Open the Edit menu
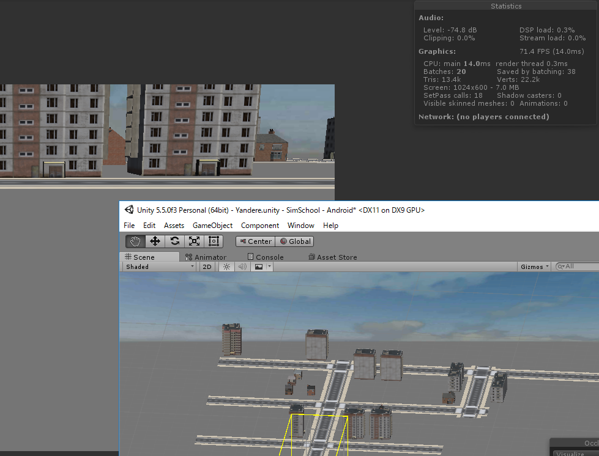 (149, 226)
